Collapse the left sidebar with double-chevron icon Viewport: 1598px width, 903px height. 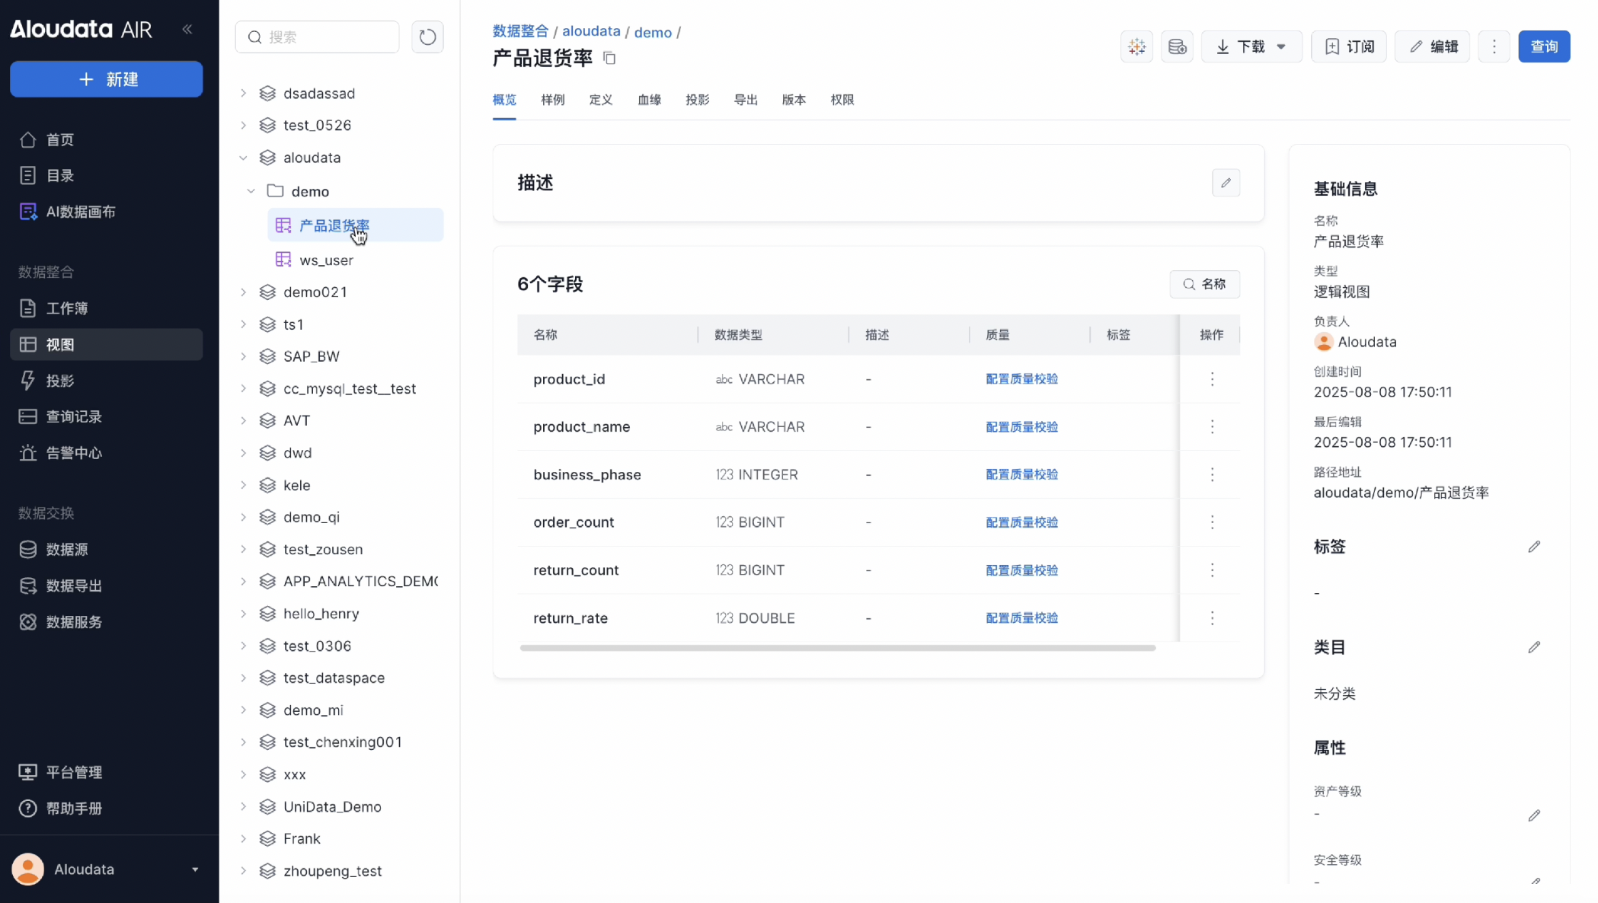pos(187,29)
